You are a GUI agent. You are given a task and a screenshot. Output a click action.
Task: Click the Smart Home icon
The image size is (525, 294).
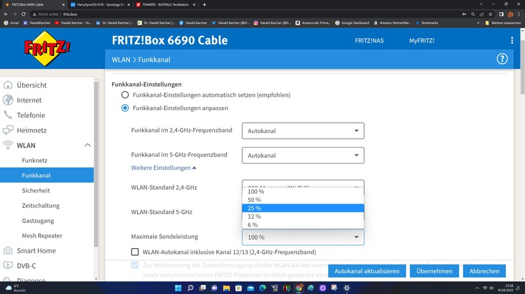8,251
